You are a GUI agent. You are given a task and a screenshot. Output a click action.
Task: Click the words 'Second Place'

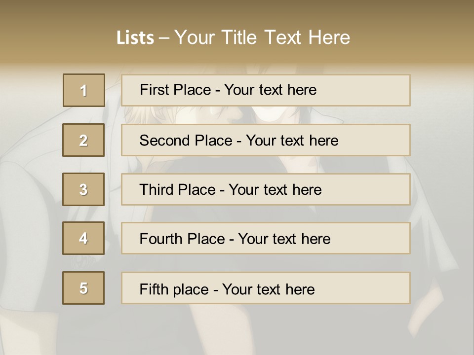(186, 141)
